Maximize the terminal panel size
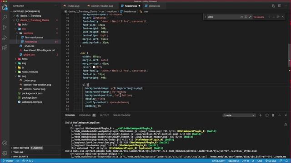This screenshot has height=163, width=291. [280, 115]
